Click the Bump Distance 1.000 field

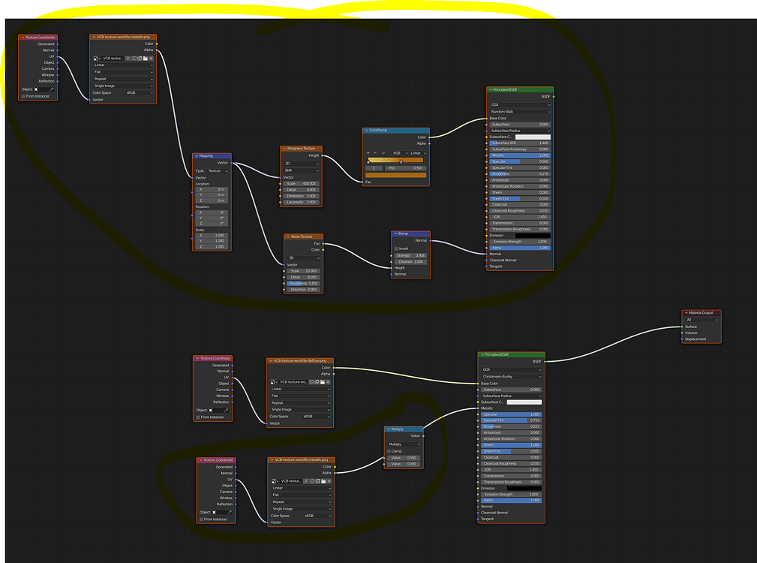click(410, 262)
